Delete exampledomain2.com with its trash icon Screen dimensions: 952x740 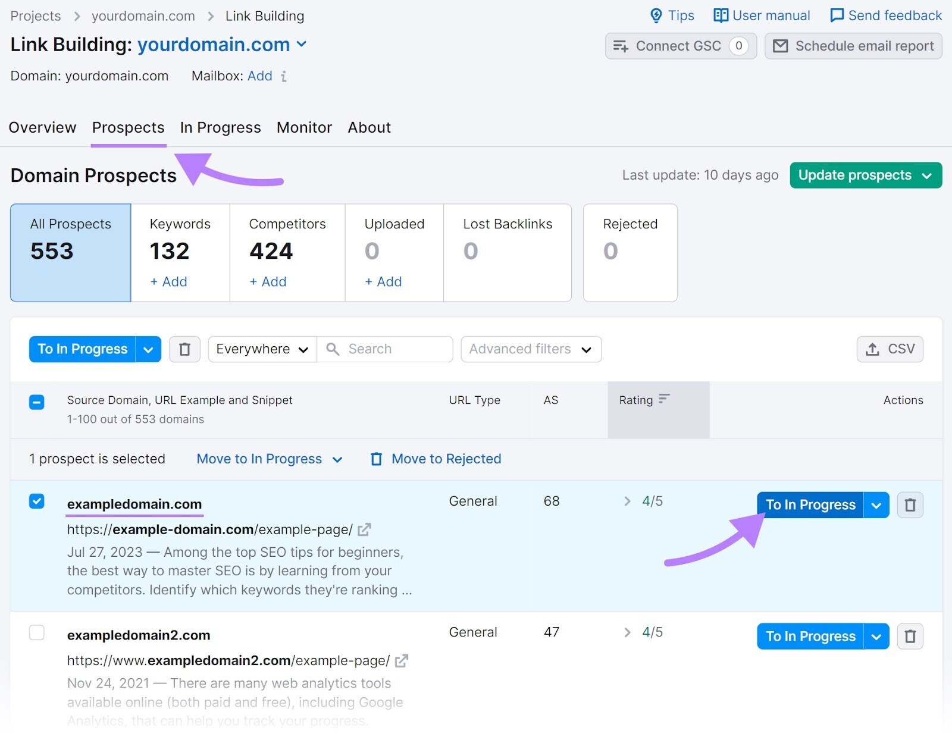point(910,636)
